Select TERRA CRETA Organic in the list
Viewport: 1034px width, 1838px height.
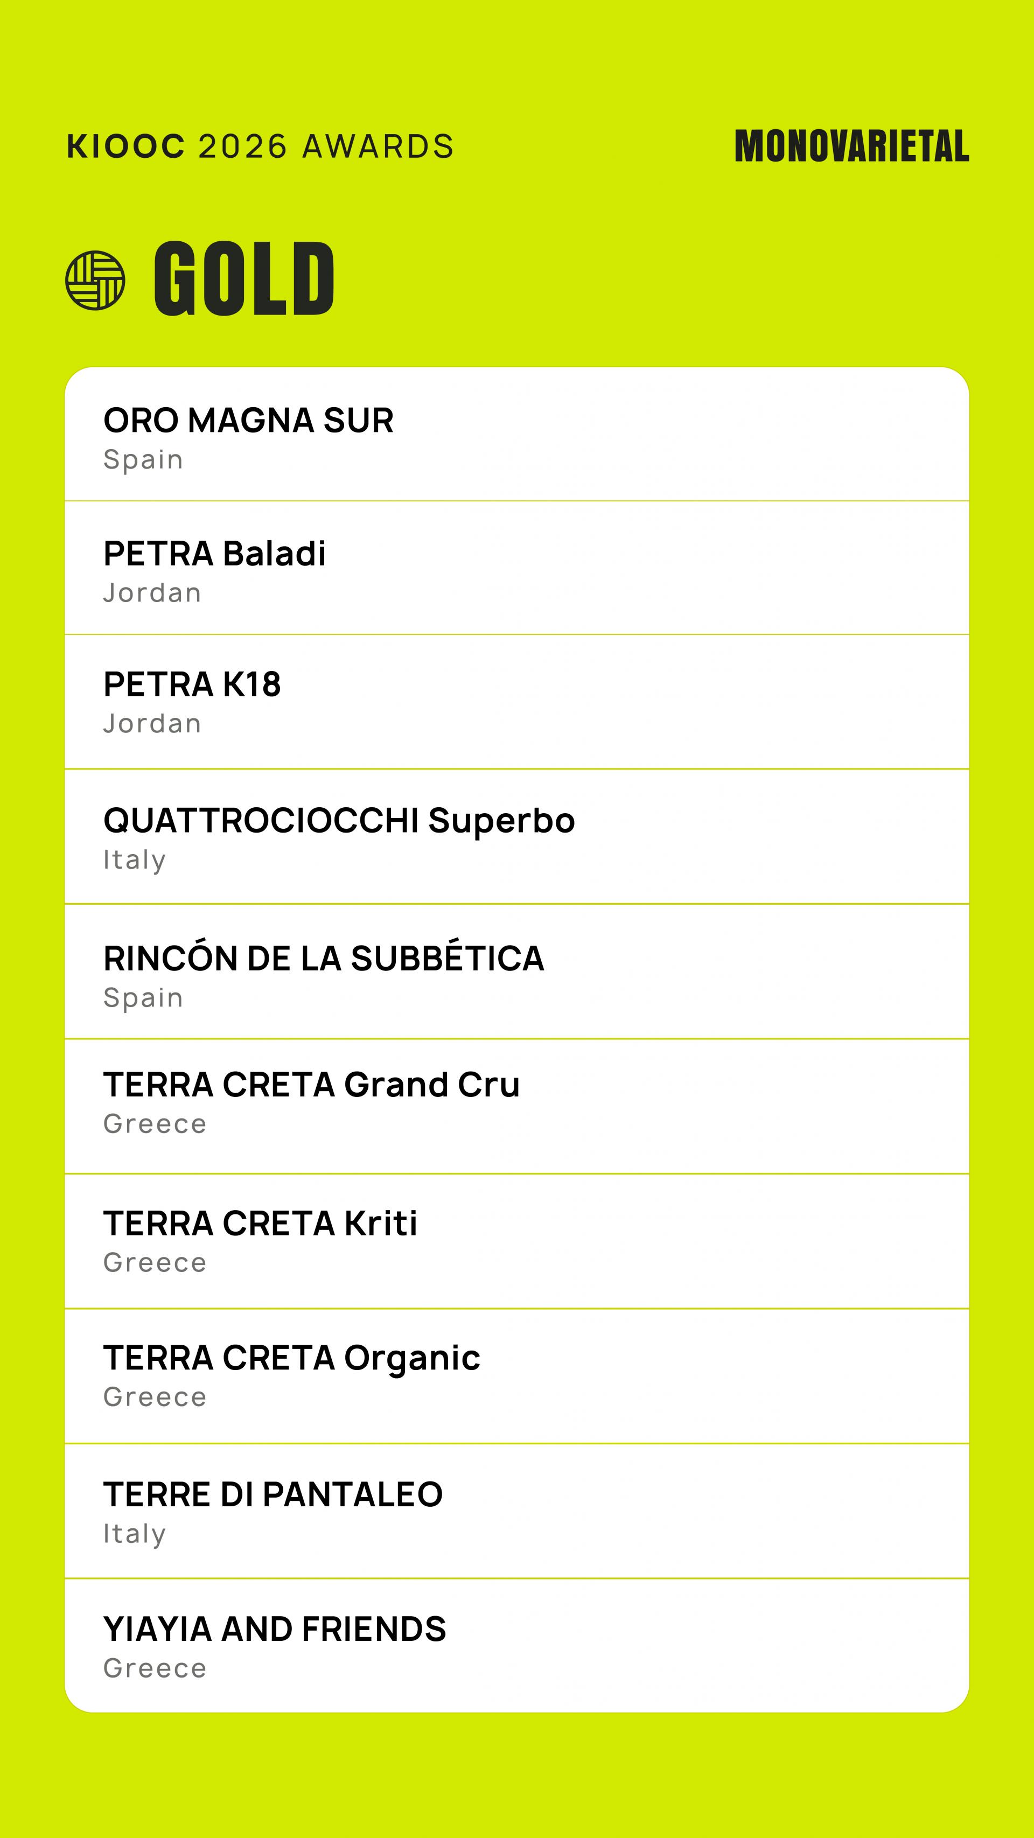516,1375
